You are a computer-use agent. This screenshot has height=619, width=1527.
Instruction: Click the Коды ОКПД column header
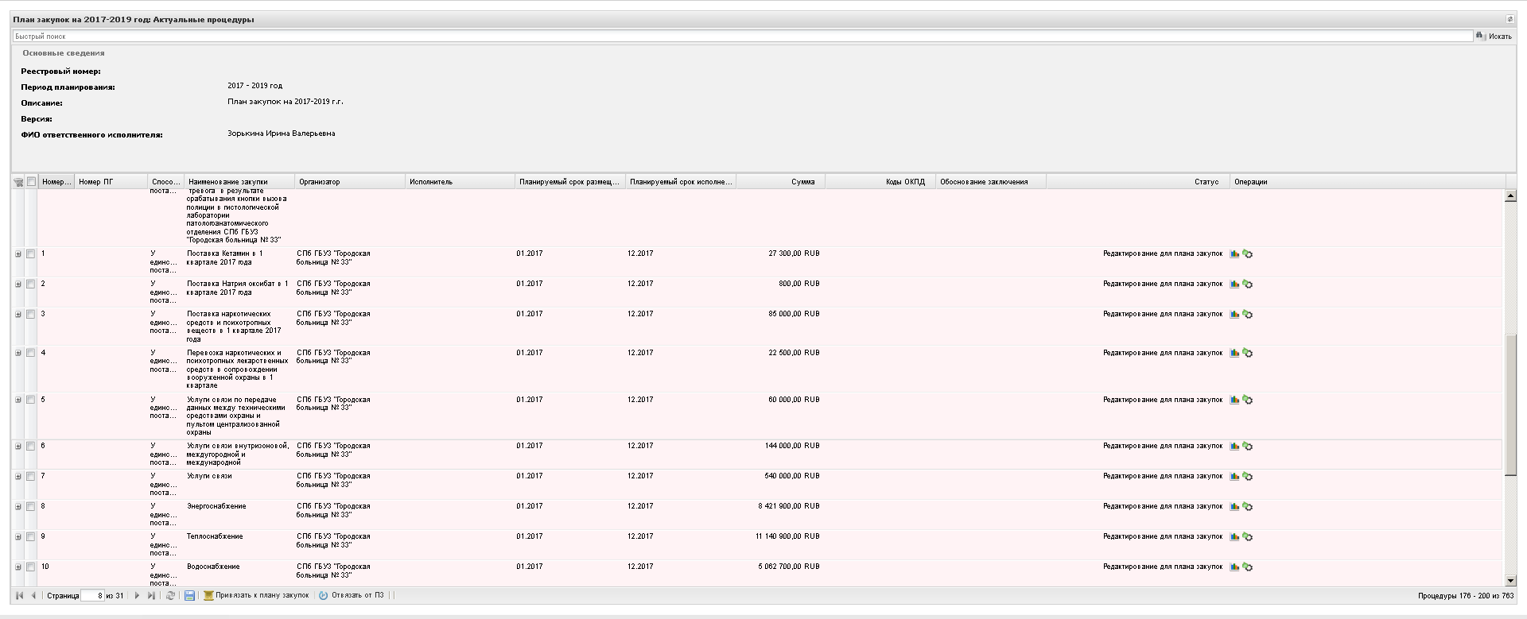880,182
